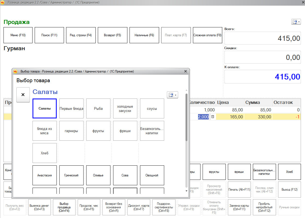The height and width of the screenshot is (218, 305).
Task: Select фреши tile in dialog
Action: point(125,131)
